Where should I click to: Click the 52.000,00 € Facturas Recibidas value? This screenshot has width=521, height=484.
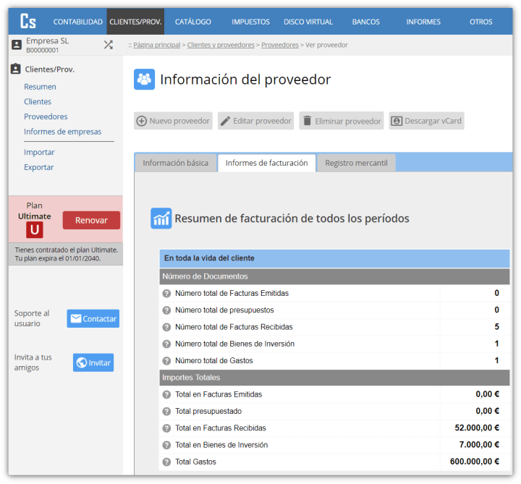477,428
